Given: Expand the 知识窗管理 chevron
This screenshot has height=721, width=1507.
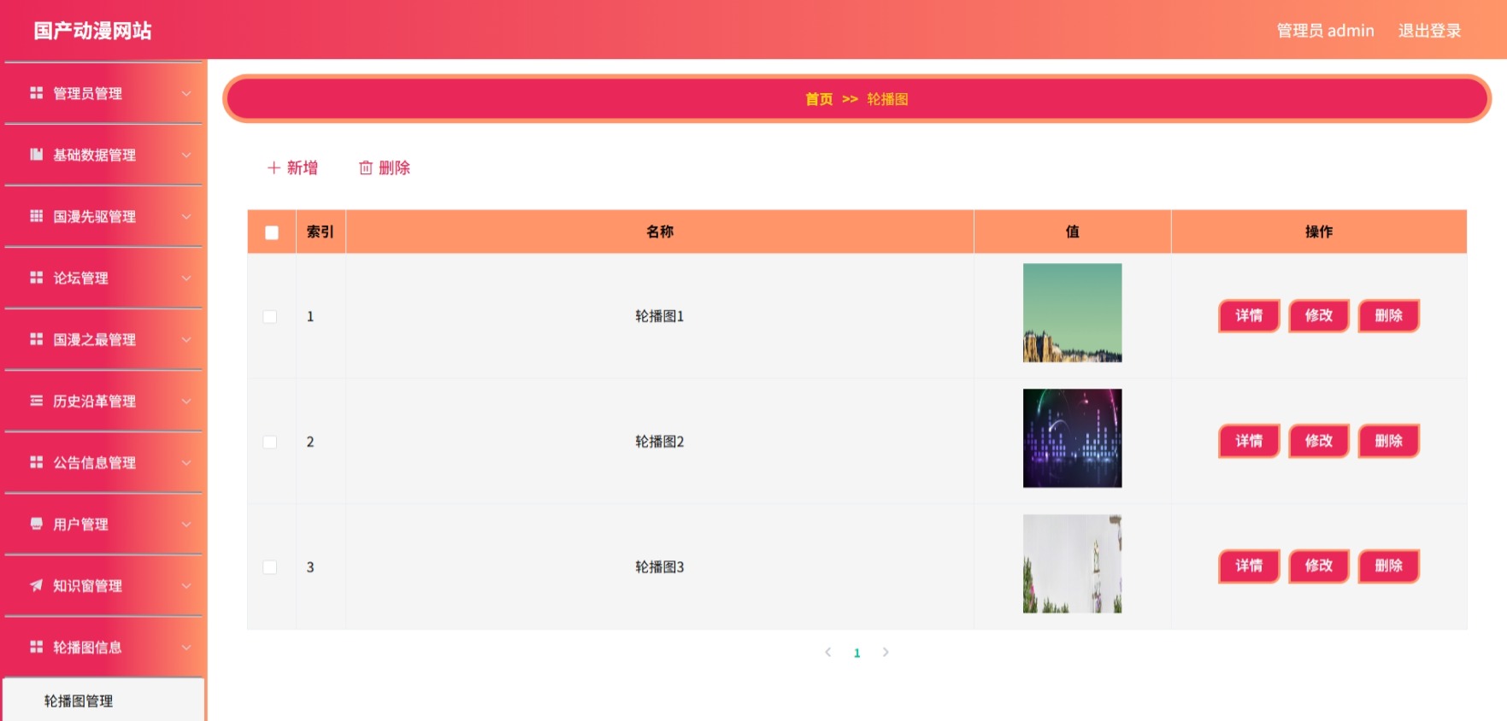Looking at the screenshot, I should click(x=186, y=585).
